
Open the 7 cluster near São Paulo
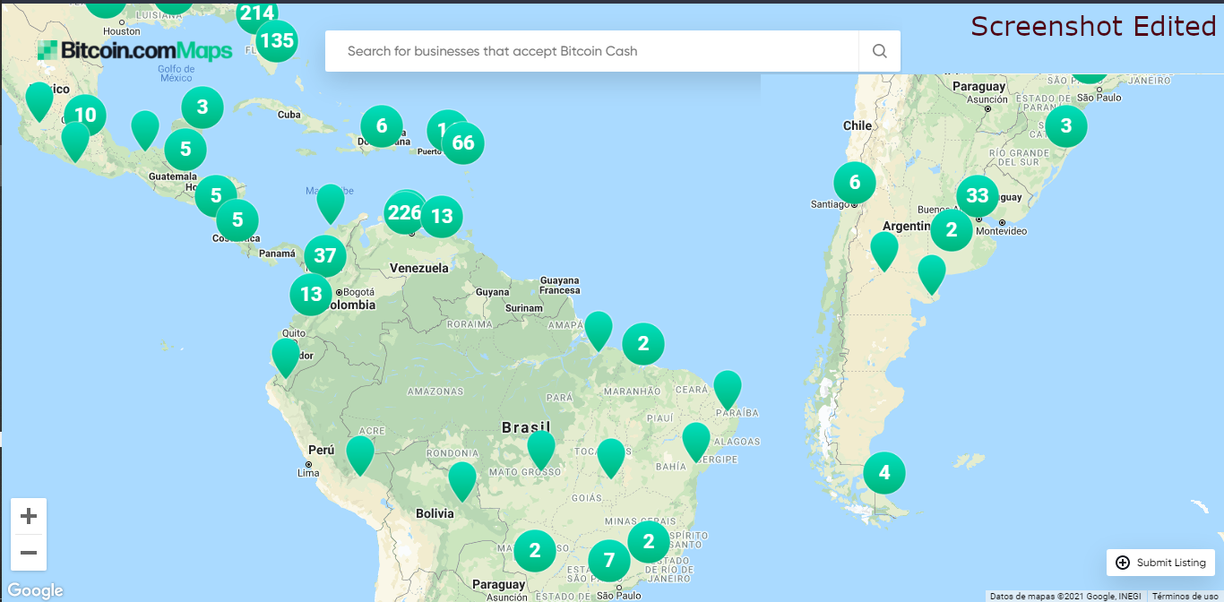pos(609,561)
